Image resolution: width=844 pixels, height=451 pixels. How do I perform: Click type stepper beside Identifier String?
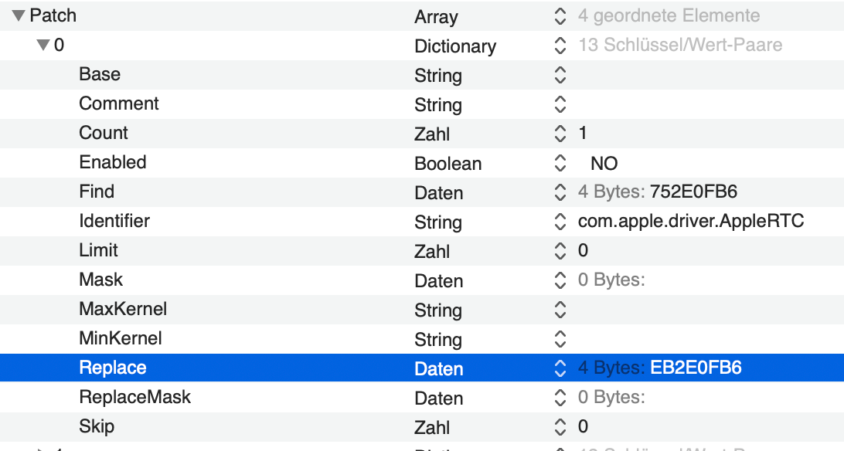[x=560, y=222]
